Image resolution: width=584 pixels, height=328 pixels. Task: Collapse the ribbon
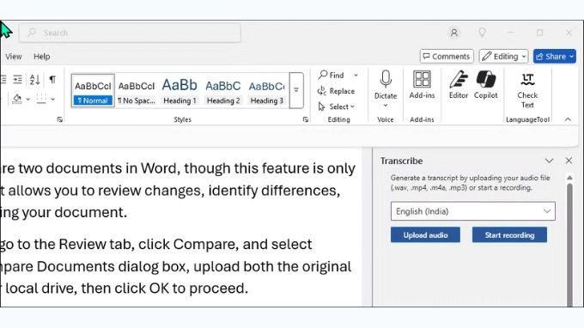[x=568, y=119]
